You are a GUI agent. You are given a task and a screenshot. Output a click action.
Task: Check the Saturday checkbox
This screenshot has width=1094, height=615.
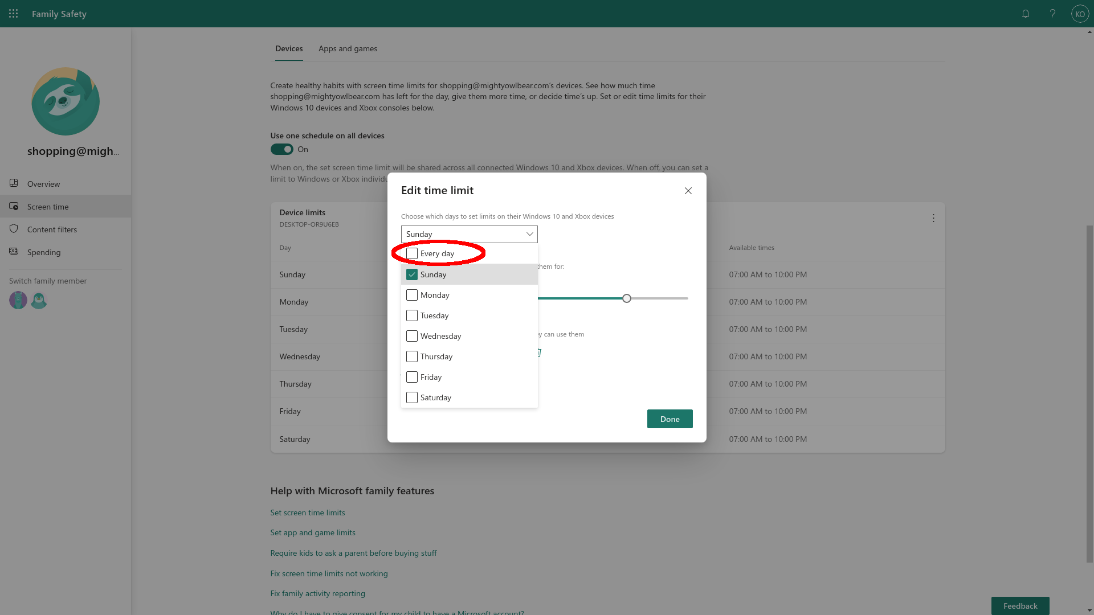click(x=412, y=397)
